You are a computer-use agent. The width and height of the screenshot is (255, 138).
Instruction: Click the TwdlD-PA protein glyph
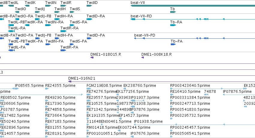click(89, 38)
